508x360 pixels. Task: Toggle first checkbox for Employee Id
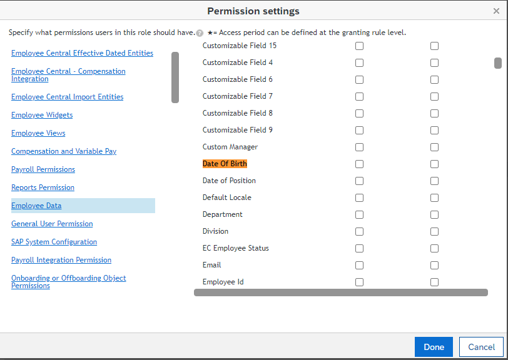359,282
